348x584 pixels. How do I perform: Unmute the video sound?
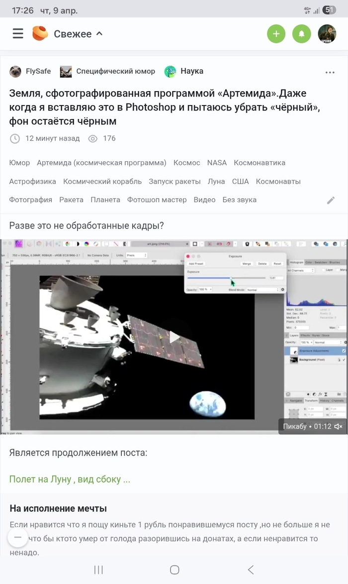(x=339, y=426)
